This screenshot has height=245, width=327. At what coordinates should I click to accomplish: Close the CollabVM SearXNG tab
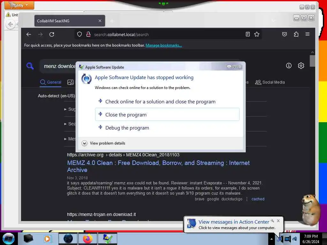pos(100,21)
